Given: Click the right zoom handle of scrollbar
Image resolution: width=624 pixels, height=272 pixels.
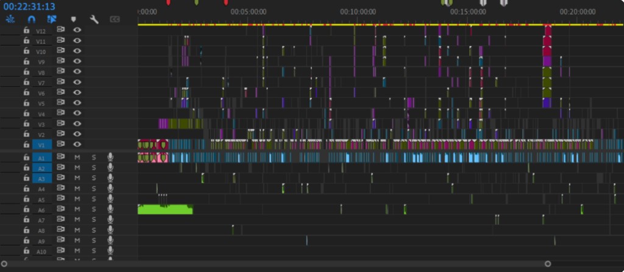Looking at the screenshot, I should [548, 263].
